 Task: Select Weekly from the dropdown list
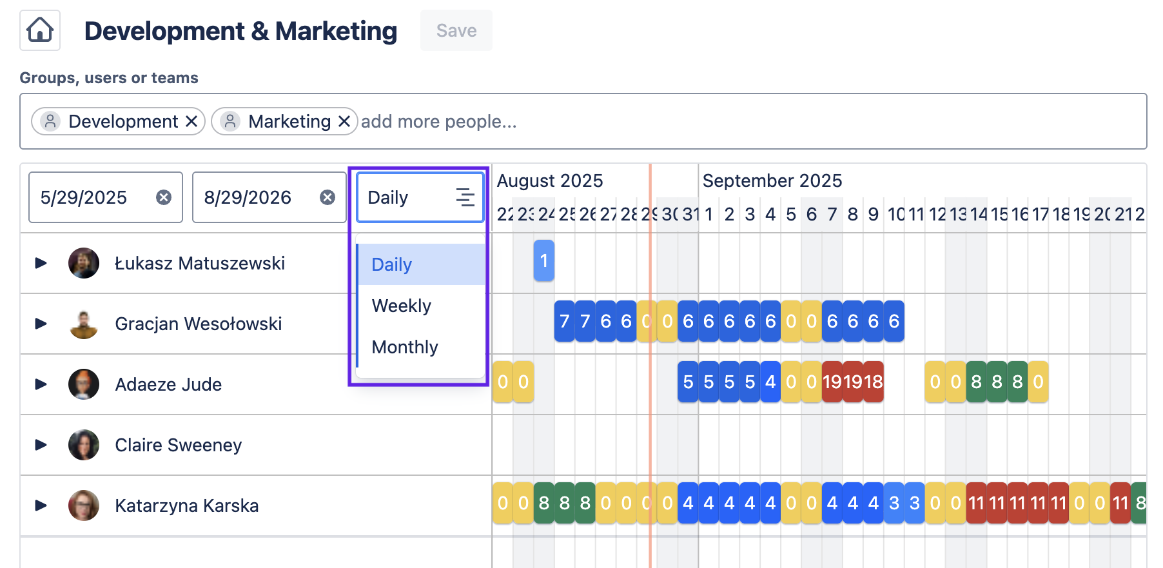tap(402, 306)
